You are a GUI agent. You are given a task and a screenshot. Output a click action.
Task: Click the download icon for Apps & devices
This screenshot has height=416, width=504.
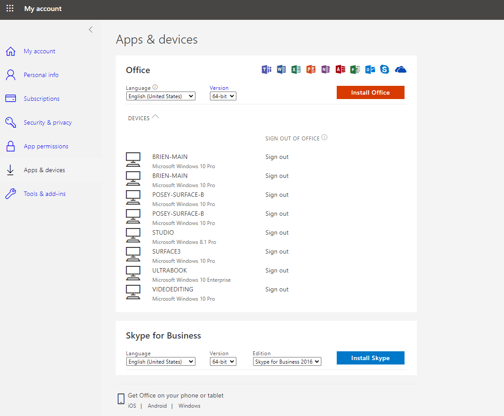point(10,170)
